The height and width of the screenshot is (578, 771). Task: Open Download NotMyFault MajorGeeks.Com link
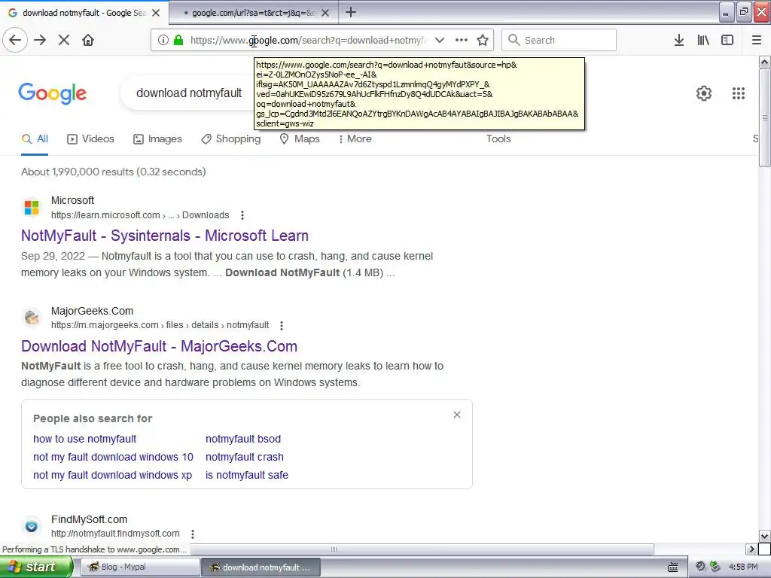click(160, 346)
